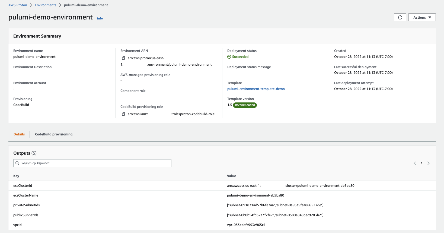
Task: Click the Last successful deployment date value
Action: click(363, 73)
